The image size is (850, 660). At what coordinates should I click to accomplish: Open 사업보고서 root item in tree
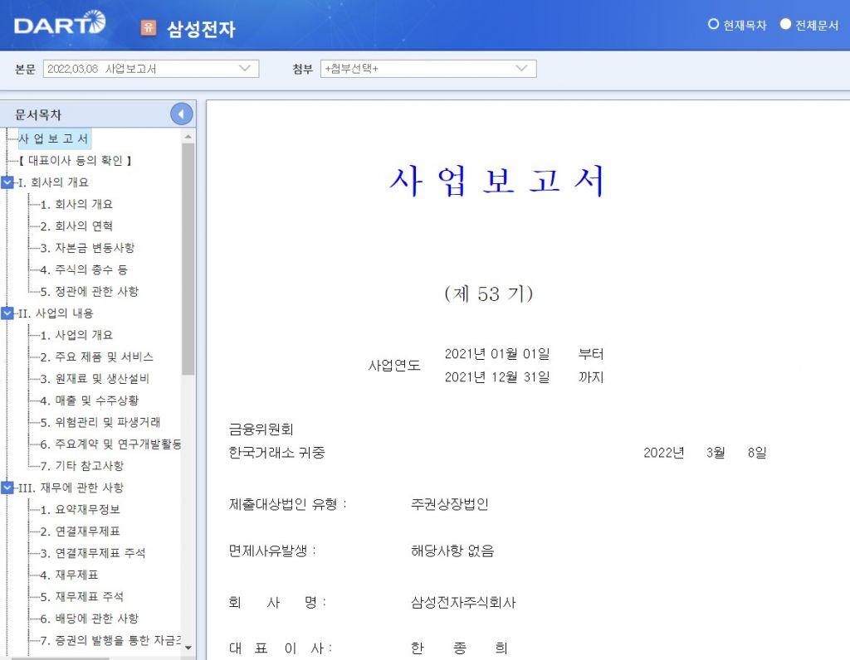coord(53,139)
